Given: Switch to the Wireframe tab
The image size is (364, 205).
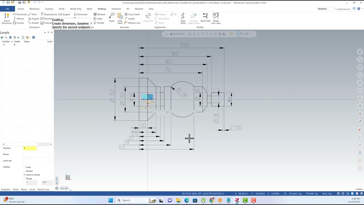Looking at the screenshot, I should (34, 9).
